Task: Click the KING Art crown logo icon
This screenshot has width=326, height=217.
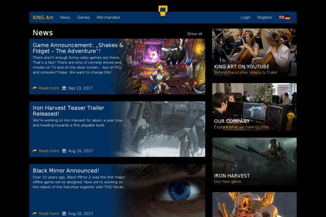Action: tap(163, 11)
